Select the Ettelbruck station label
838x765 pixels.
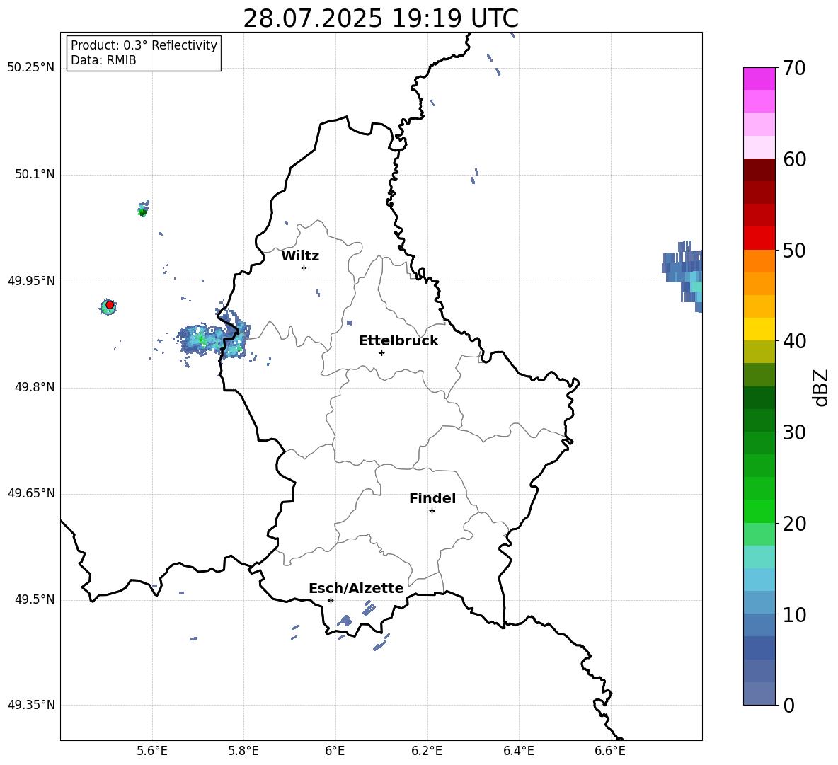tap(398, 341)
